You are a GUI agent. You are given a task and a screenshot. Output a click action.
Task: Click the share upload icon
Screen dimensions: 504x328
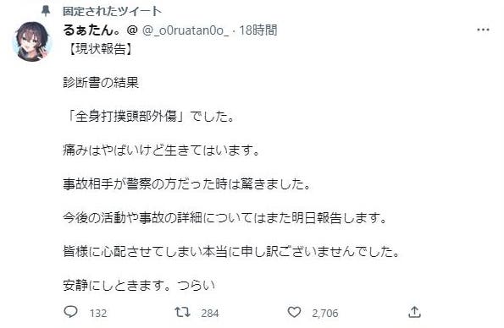414,312
